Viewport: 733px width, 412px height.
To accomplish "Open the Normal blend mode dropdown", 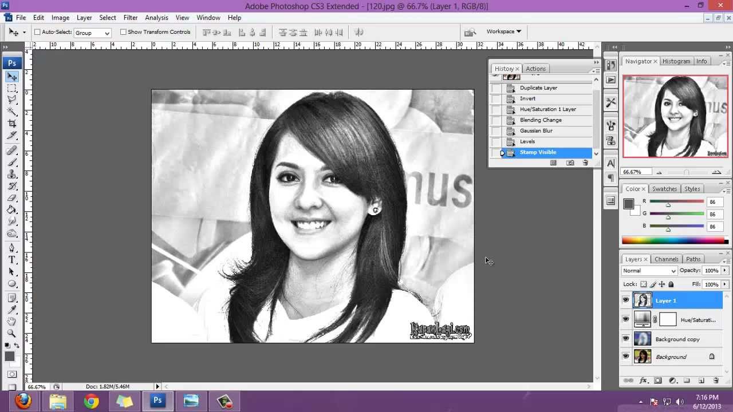I will [649, 271].
